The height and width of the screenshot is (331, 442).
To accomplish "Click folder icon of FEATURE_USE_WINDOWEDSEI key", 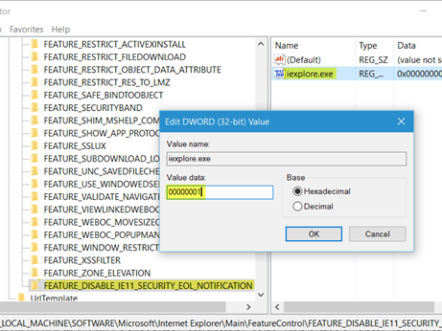I will pyautogui.click(x=35, y=184).
